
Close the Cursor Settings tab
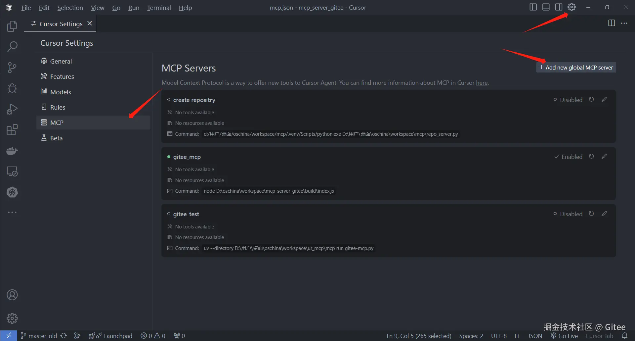tap(90, 24)
